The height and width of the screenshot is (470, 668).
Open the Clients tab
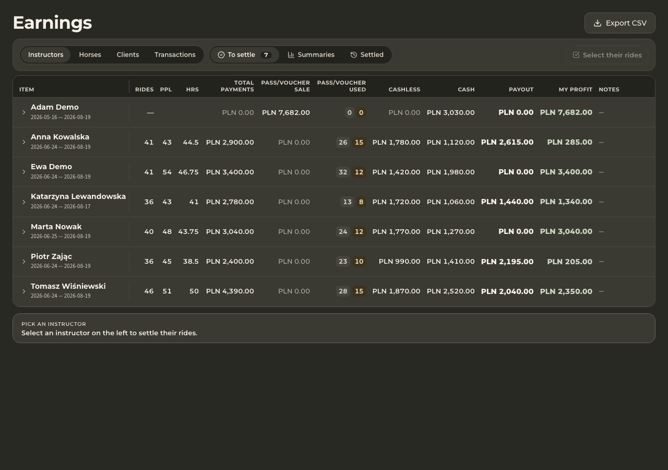(128, 55)
